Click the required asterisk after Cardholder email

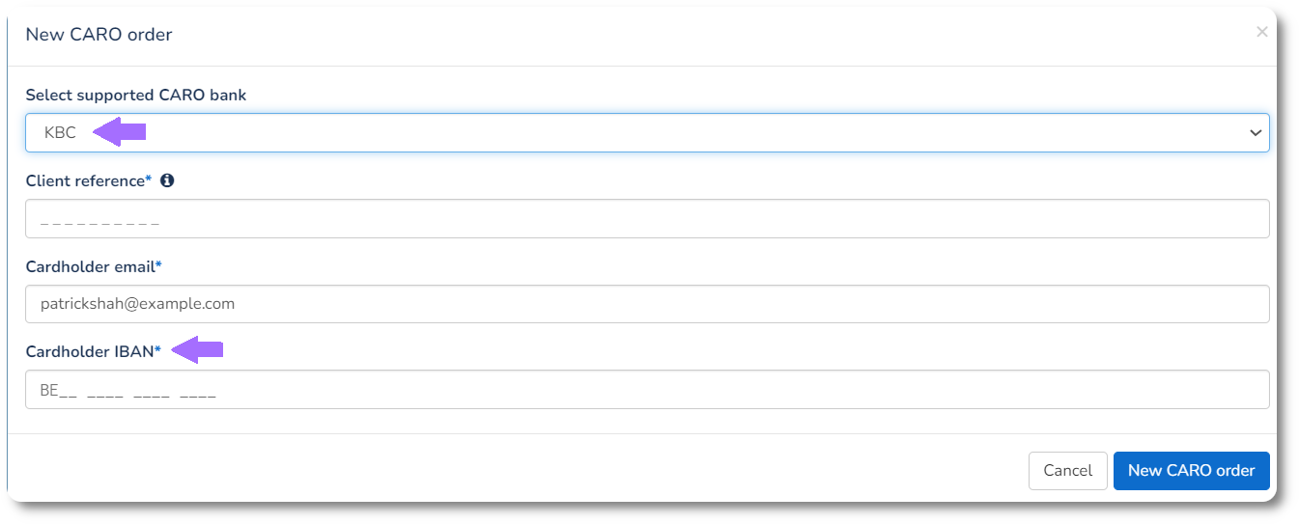[x=158, y=265]
